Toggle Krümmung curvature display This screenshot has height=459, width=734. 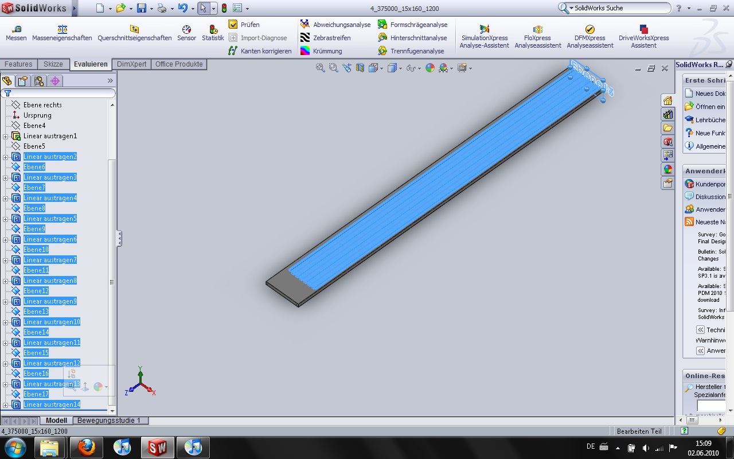(321, 51)
